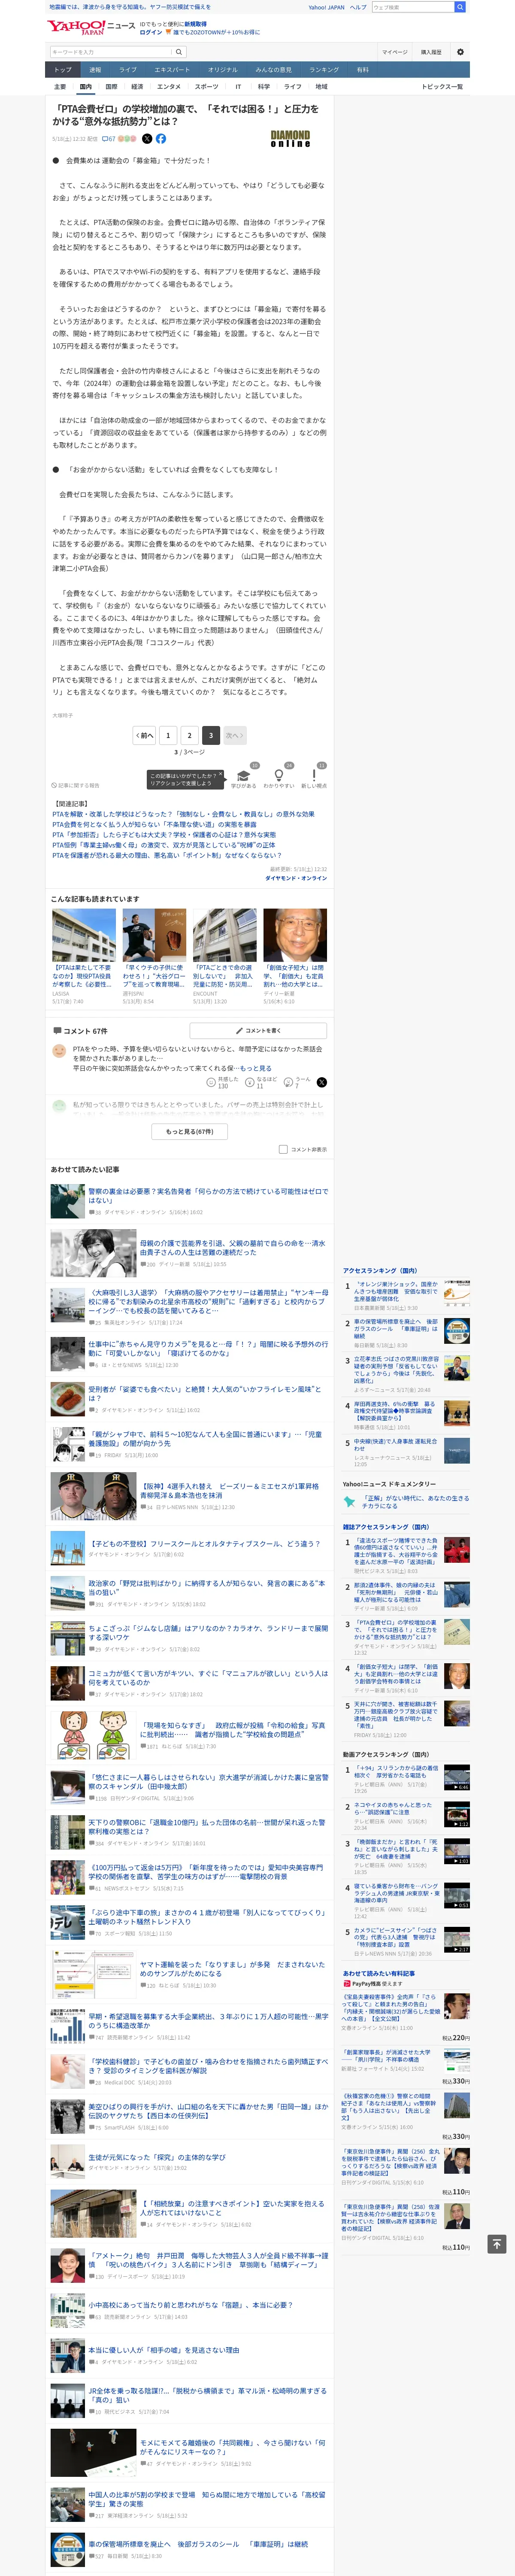Click the ウェブ検索 input field
The width and height of the screenshot is (515, 2576).
pyautogui.click(x=413, y=7)
